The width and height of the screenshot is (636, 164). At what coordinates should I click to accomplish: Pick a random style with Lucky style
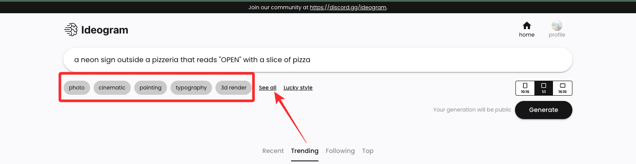coord(298,88)
